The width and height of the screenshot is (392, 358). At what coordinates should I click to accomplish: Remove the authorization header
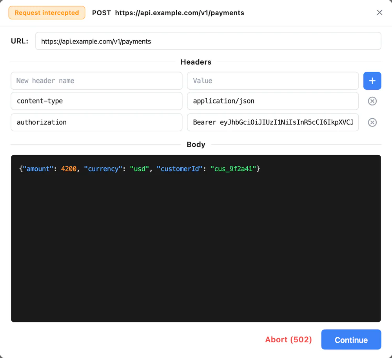point(372,122)
